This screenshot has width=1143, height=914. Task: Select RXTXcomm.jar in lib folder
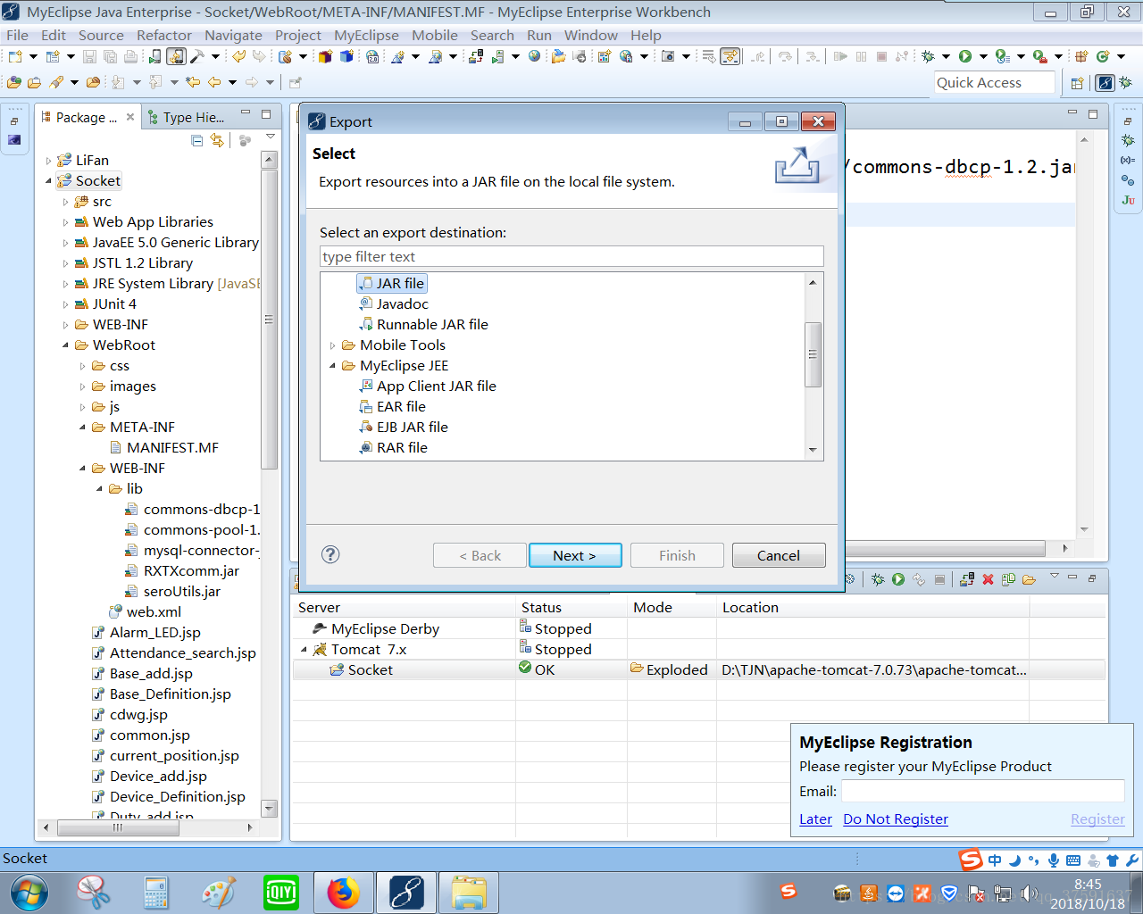tap(191, 571)
